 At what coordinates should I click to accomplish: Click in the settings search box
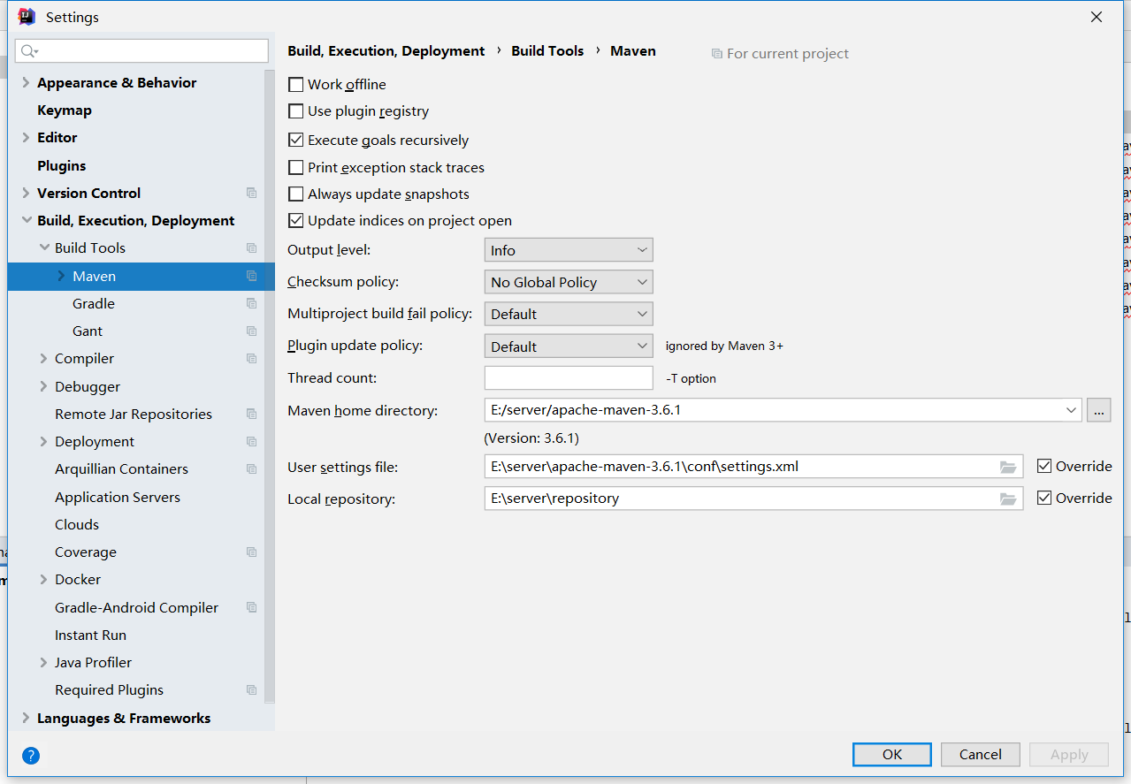point(141,51)
